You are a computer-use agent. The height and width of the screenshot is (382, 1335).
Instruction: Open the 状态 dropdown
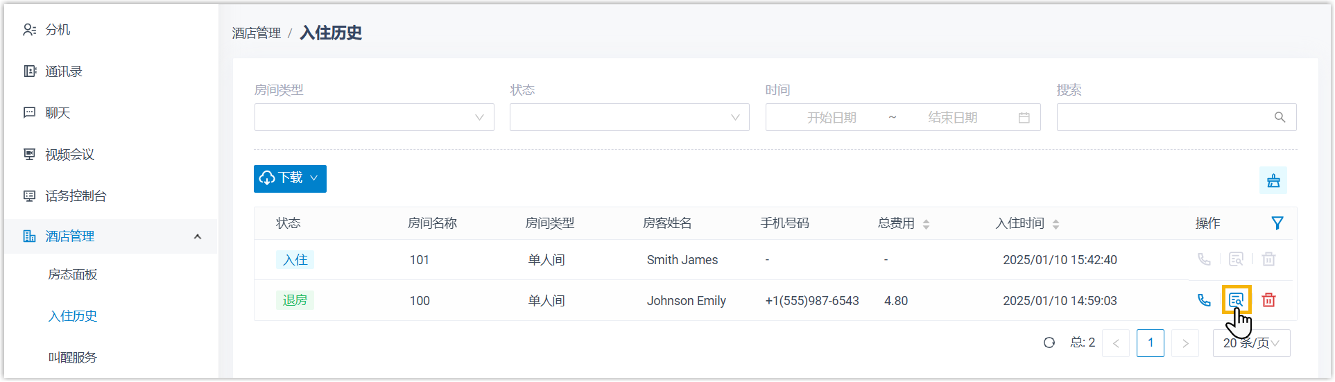(x=629, y=118)
